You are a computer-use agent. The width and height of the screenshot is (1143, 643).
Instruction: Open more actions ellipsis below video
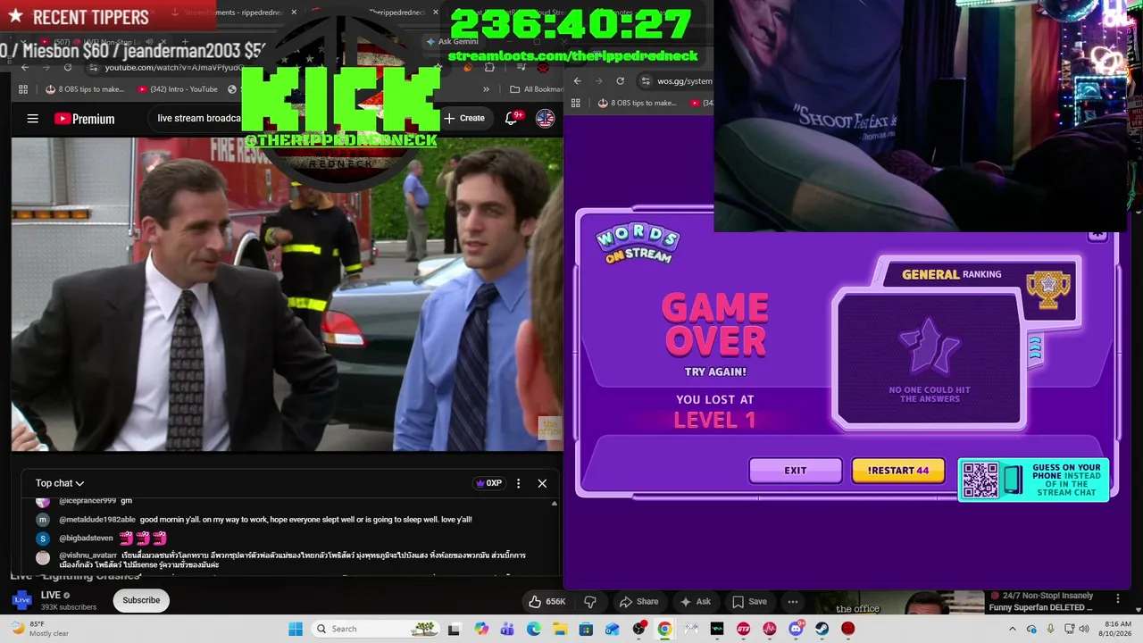[x=793, y=601]
